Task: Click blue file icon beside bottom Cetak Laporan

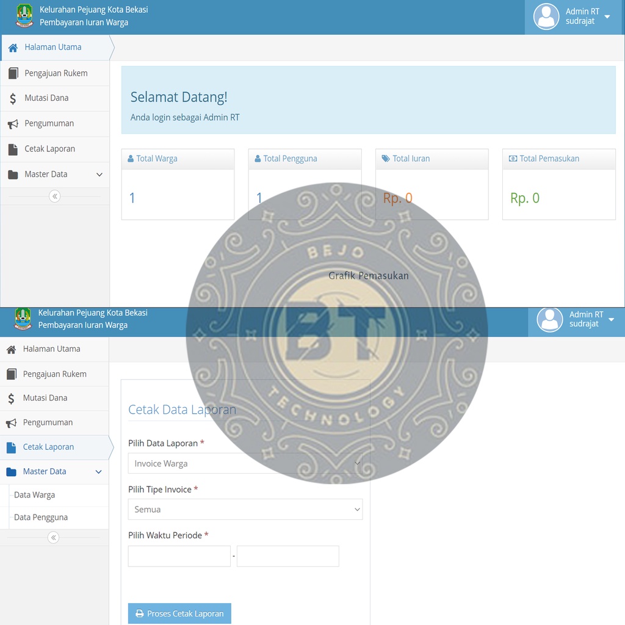Action: click(11, 447)
